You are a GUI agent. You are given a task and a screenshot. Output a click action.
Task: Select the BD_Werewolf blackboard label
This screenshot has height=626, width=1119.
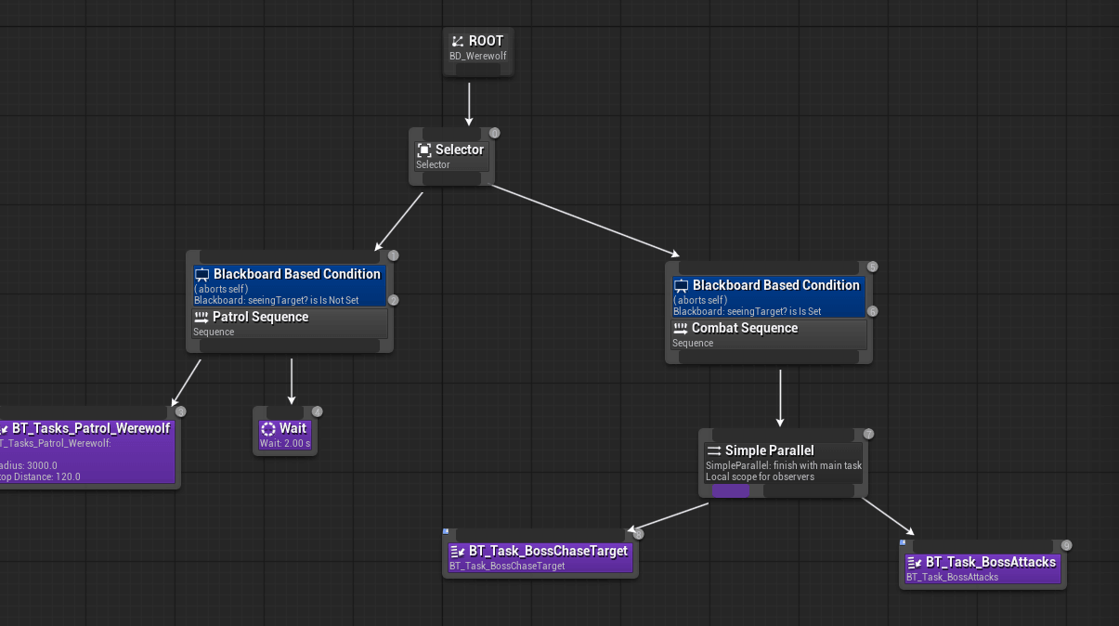click(x=477, y=56)
